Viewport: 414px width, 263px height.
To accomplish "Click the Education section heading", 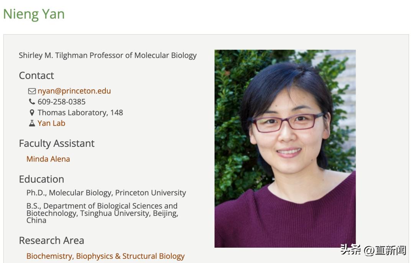I will pyautogui.click(x=41, y=179).
